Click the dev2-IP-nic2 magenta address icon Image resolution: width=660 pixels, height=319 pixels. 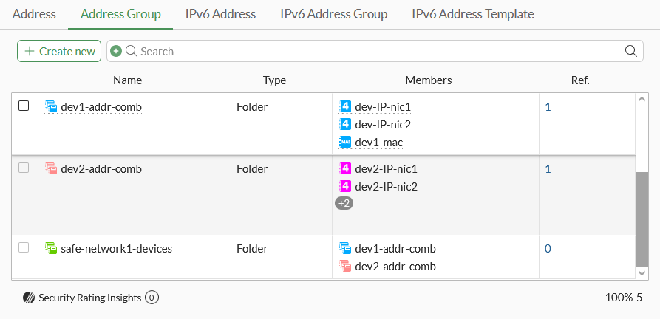(x=345, y=186)
